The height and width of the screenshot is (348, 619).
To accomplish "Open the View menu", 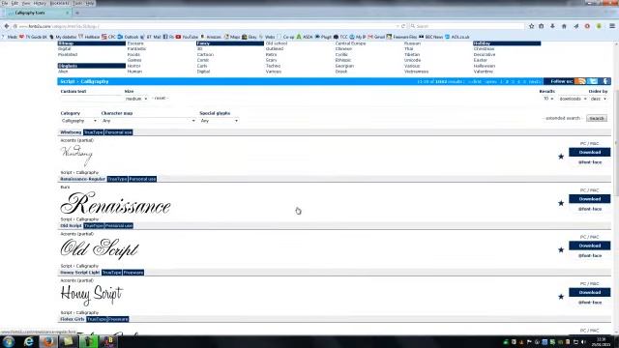I will [x=26, y=3].
